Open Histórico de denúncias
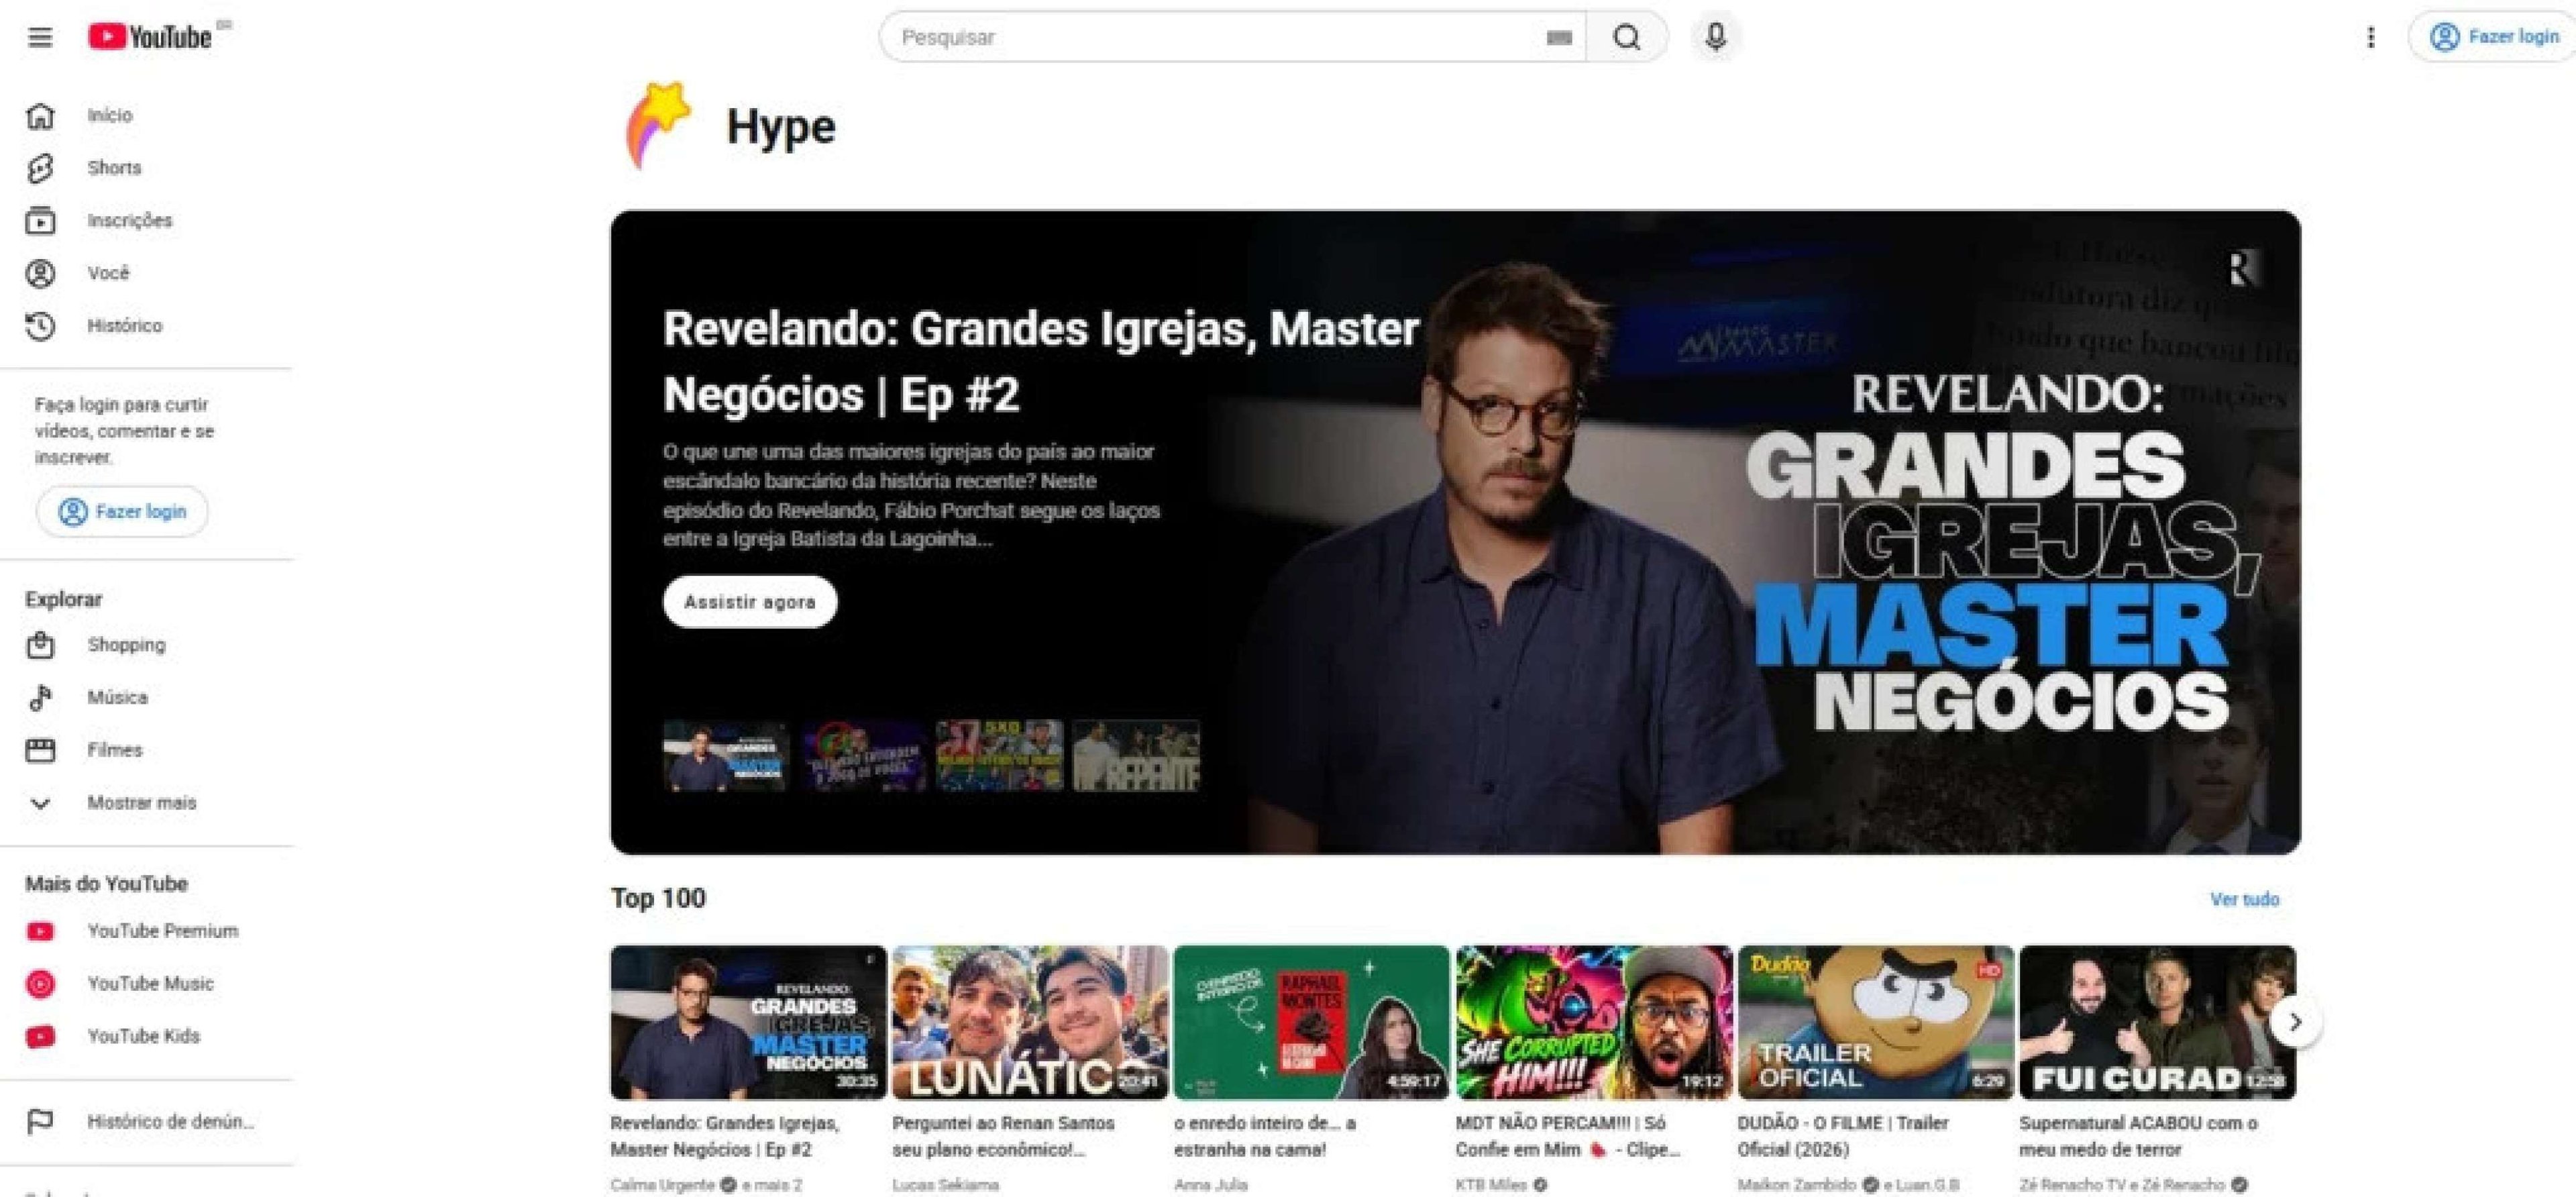This screenshot has height=1197, width=2576. (146, 1122)
